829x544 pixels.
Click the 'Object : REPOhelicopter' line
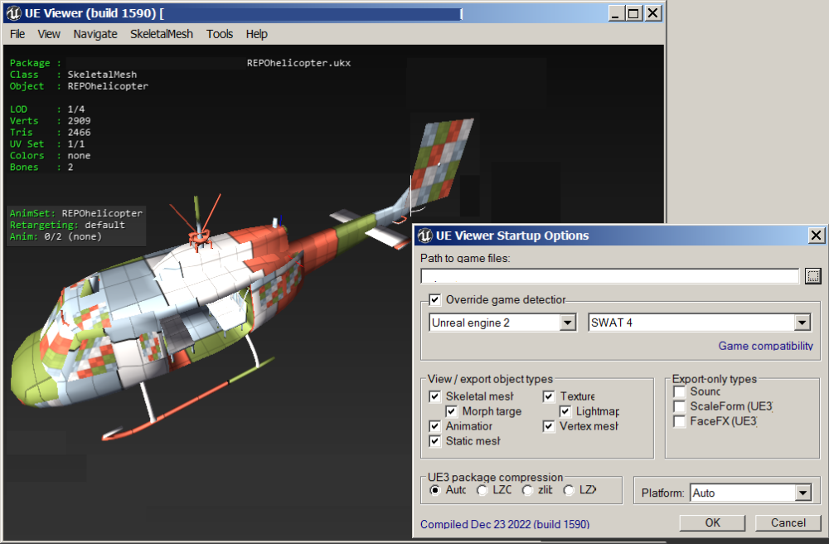79,86
